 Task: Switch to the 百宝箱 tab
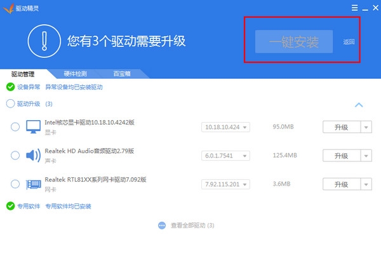coord(122,74)
